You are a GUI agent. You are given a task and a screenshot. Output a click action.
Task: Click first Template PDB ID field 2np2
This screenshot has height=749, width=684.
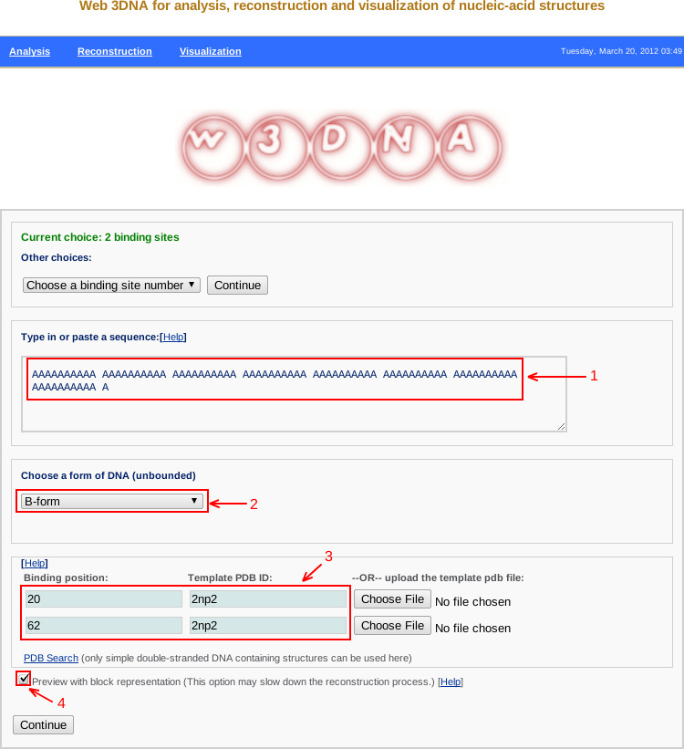(268, 599)
